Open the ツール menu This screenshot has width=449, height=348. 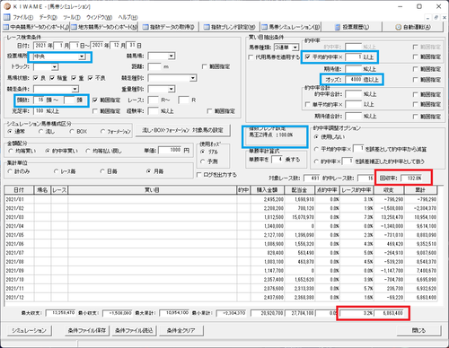(72, 17)
